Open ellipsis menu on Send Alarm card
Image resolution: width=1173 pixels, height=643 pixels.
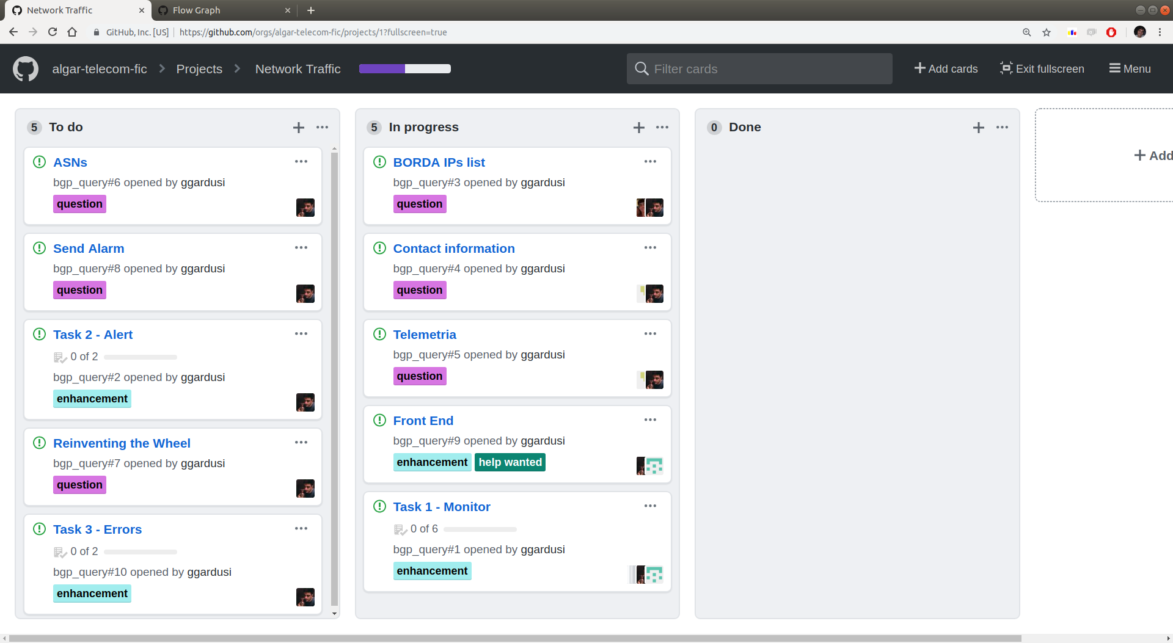301,248
